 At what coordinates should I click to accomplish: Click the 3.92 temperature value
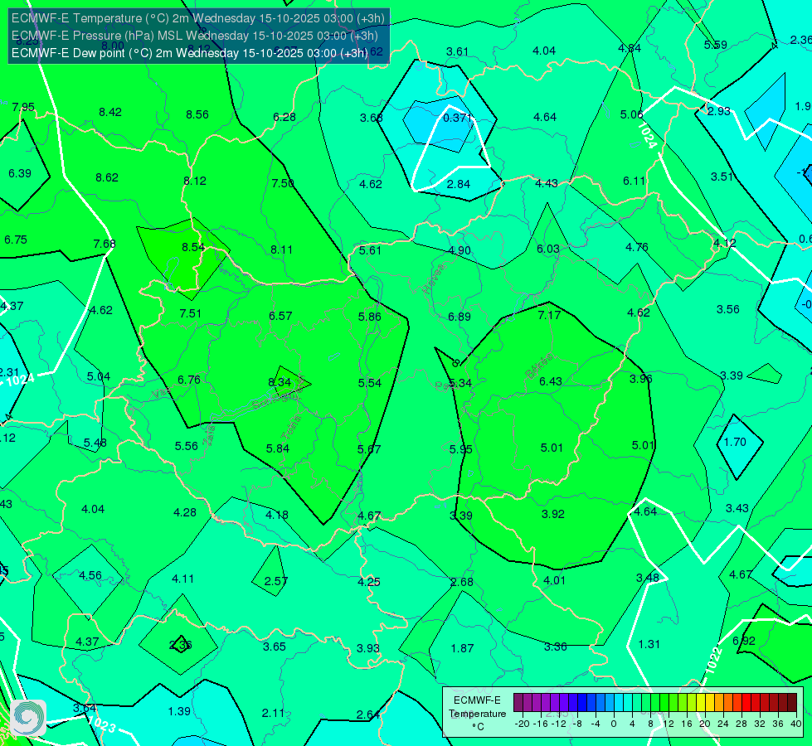click(x=553, y=514)
